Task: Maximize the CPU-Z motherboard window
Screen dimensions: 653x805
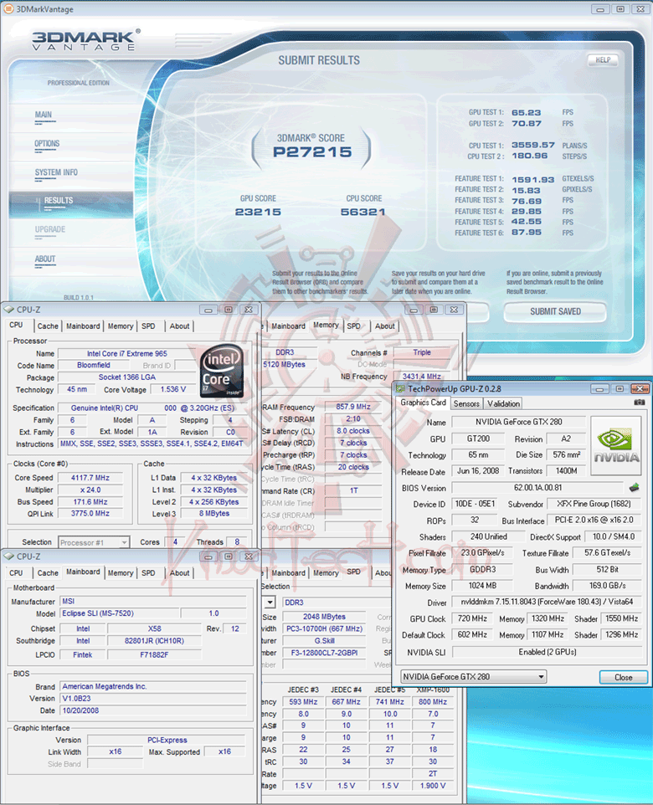Action: 229,556
